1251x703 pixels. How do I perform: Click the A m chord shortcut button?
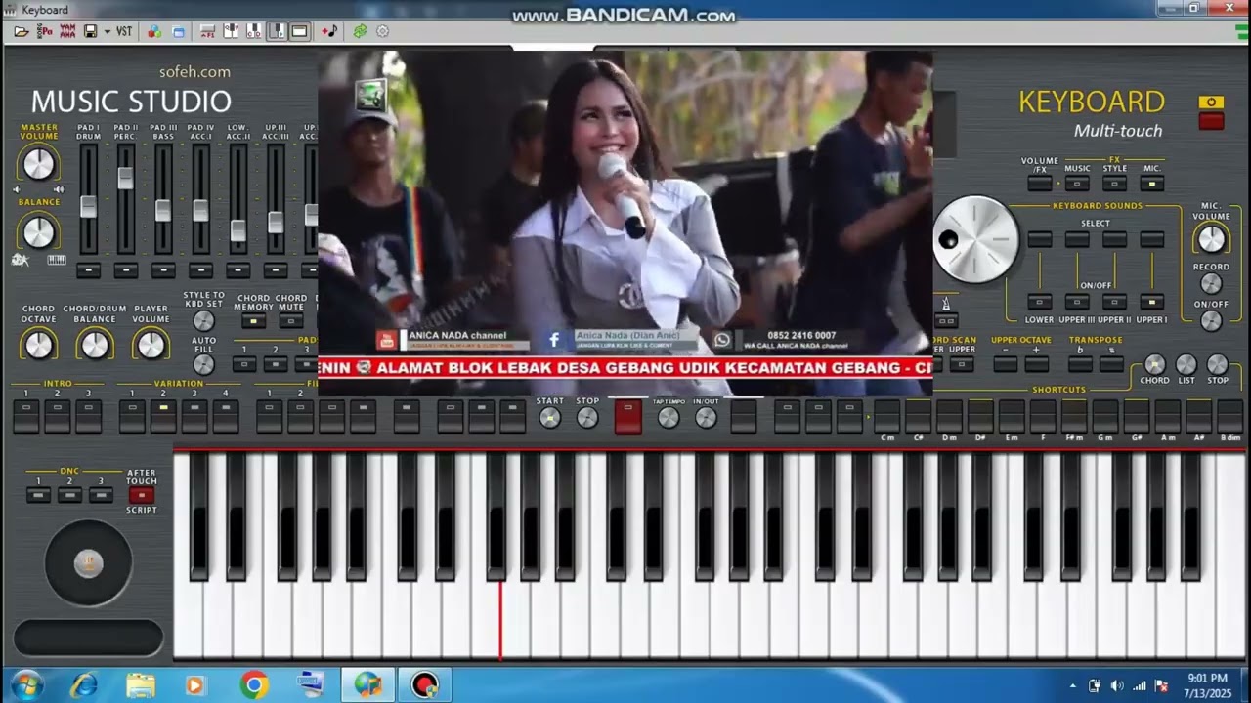coord(1168,416)
